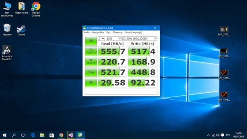This screenshot has height=139, width=247.
Task: Click the Seq write value 448.8
Action: click(x=142, y=72)
